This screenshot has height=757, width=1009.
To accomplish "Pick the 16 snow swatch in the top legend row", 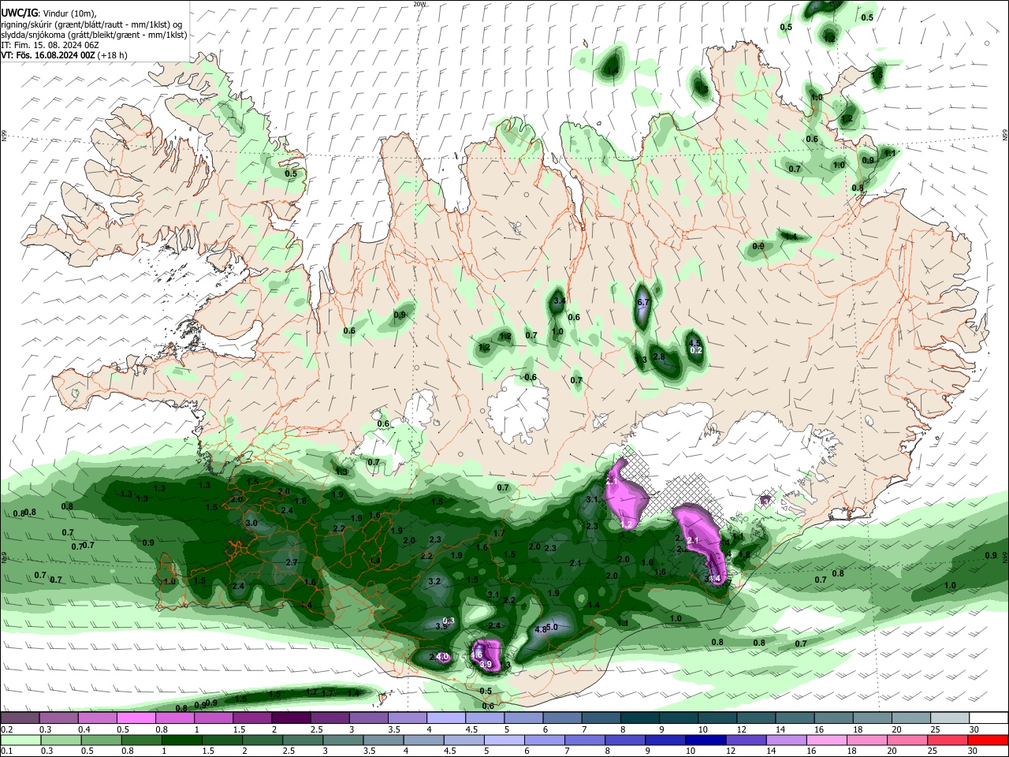I will 833,718.
